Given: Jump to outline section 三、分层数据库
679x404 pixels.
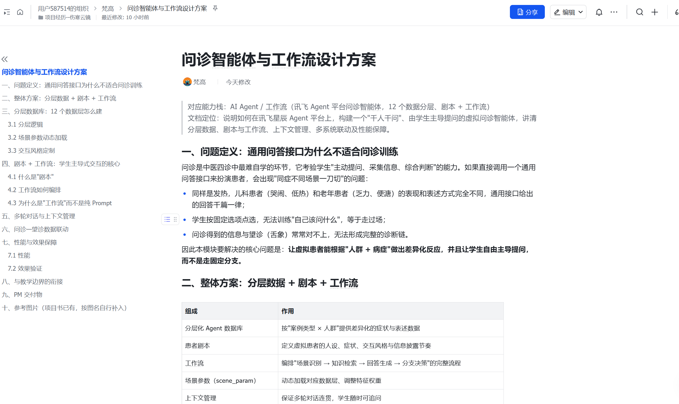Looking at the screenshot, I should [52, 111].
